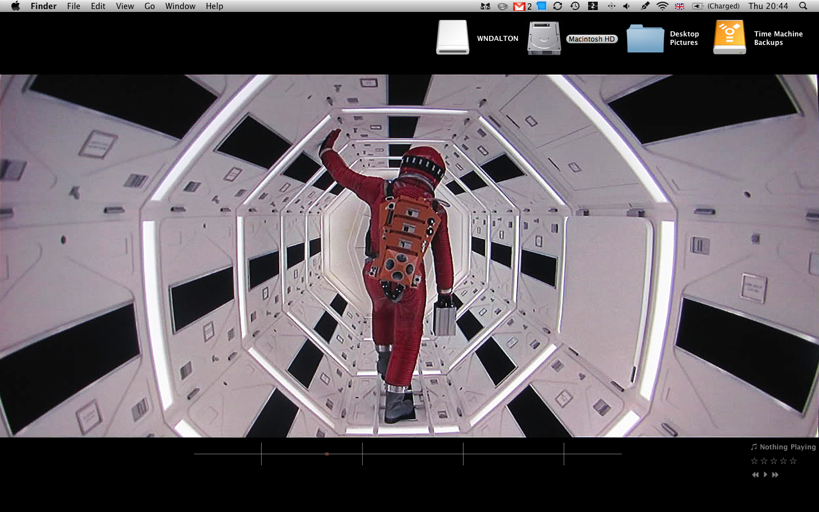The image size is (819, 512).
Task: Open the View menu
Action: [x=125, y=6]
